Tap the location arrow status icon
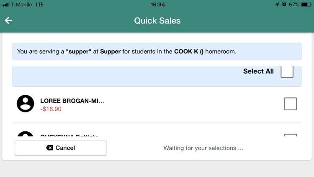 point(277,5)
